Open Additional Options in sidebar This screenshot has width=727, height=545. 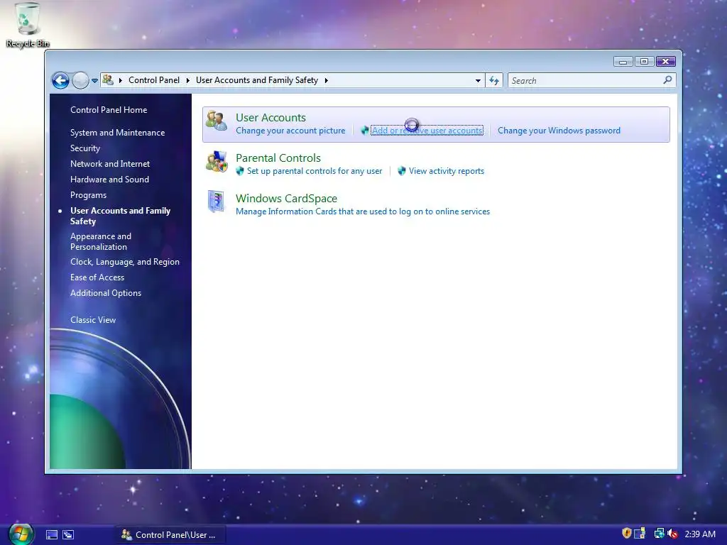[x=106, y=293]
